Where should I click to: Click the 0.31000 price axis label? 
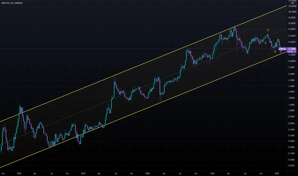pyautogui.click(x=292, y=136)
